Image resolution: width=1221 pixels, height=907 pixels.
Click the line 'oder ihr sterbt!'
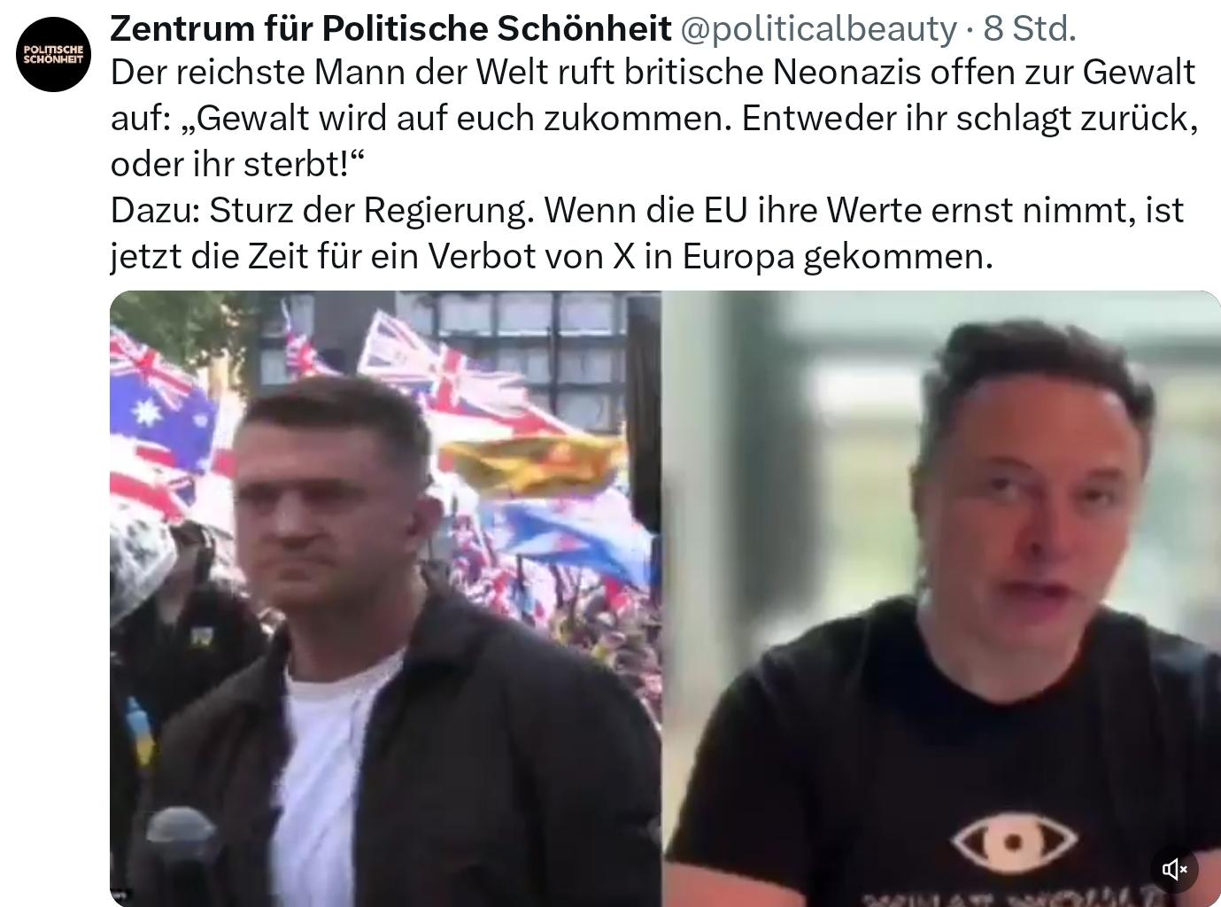click(237, 165)
